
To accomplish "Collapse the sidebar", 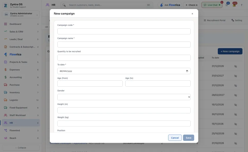I will 21,148.
